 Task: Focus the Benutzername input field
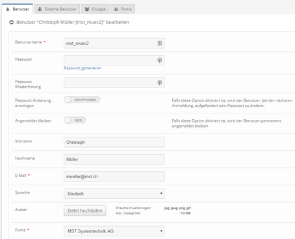click(x=114, y=43)
